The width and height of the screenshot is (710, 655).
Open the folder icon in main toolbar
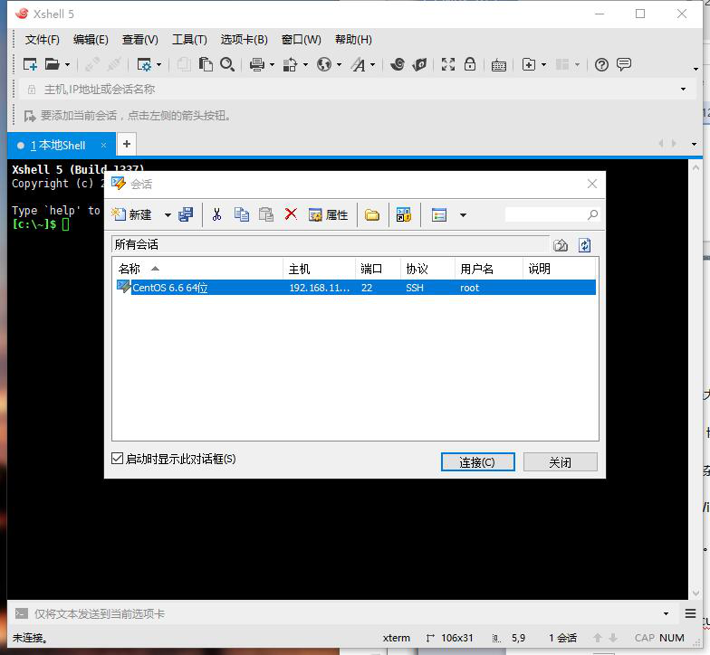pos(53,64)
